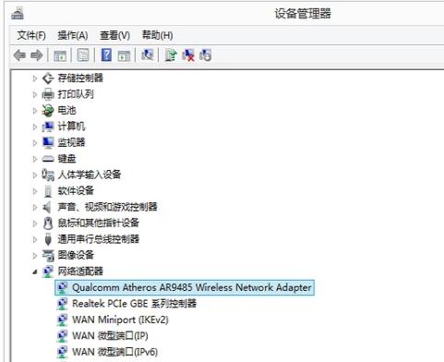This screenshot has height=362, width=444.
Task: Select WAN Miniport (IKEv2)
Action: (x=120, y=320)
